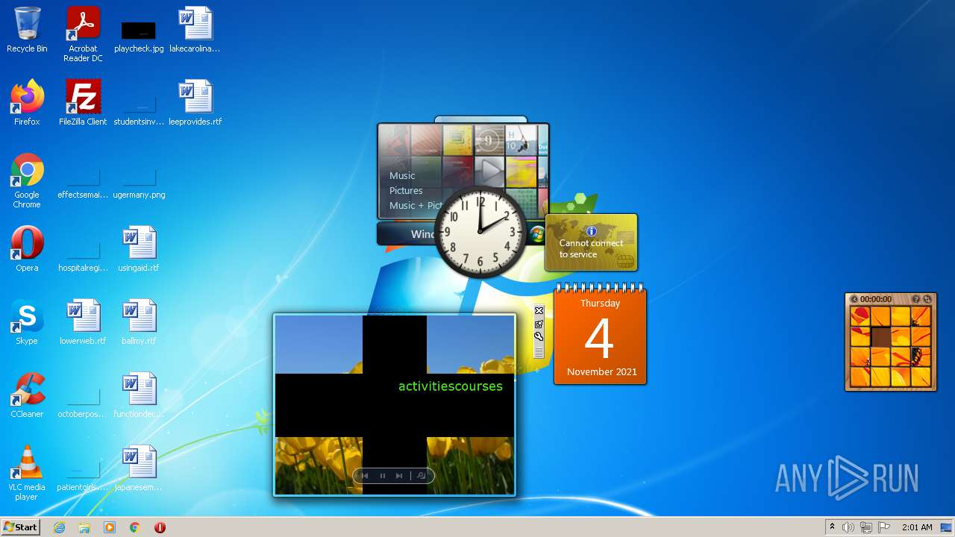Click the calendar gadget showing Thursday 4
955x537 pixels.
[600, 335]
